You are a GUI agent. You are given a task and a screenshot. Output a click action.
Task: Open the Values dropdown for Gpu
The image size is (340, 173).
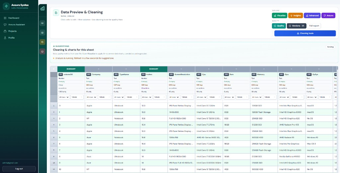pos(297,97)
